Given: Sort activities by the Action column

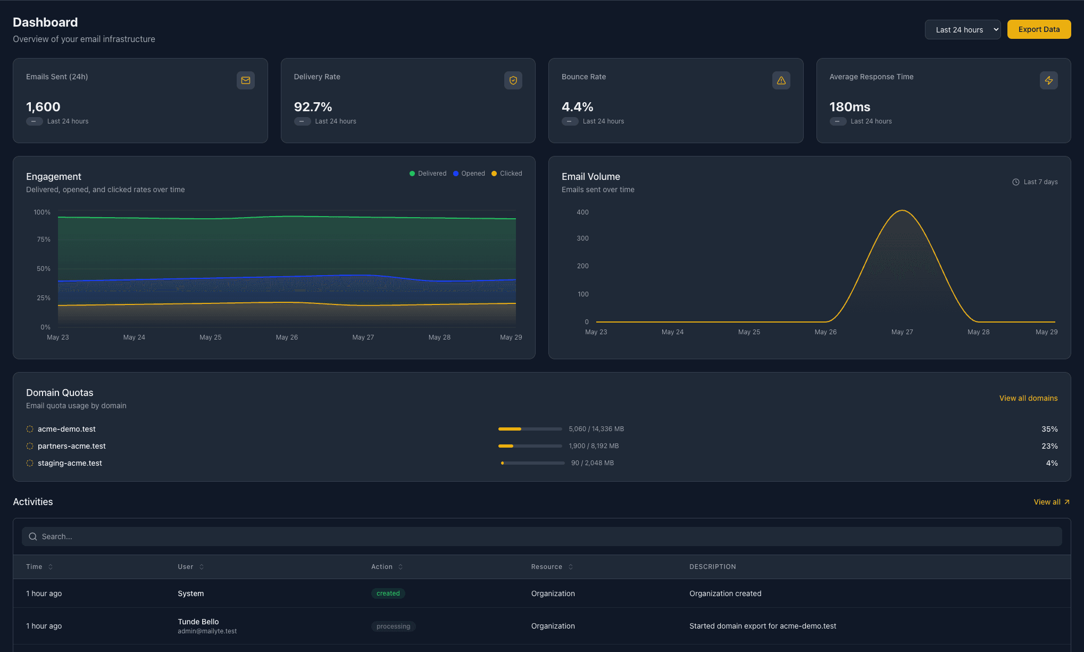Looking at the screenshot, I should [387, 567].
